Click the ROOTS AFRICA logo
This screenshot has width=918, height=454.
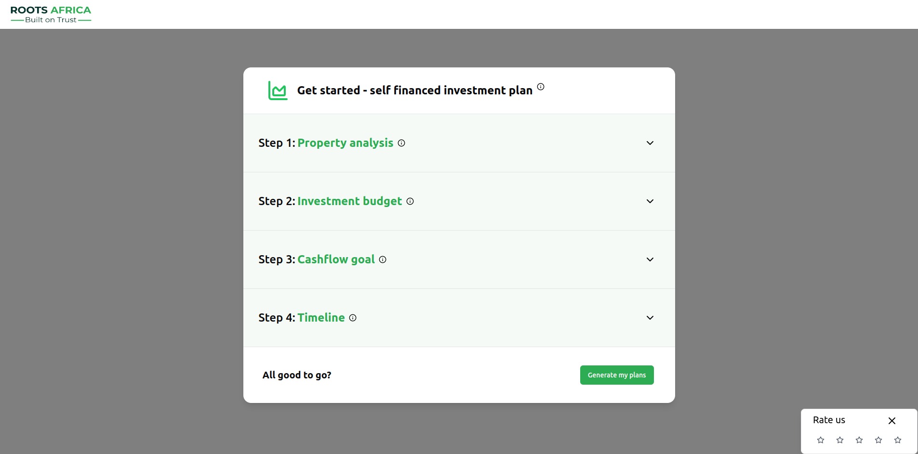point(51,13)
